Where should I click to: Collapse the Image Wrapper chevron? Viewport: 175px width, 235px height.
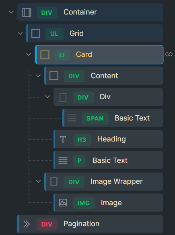(38, 181)
